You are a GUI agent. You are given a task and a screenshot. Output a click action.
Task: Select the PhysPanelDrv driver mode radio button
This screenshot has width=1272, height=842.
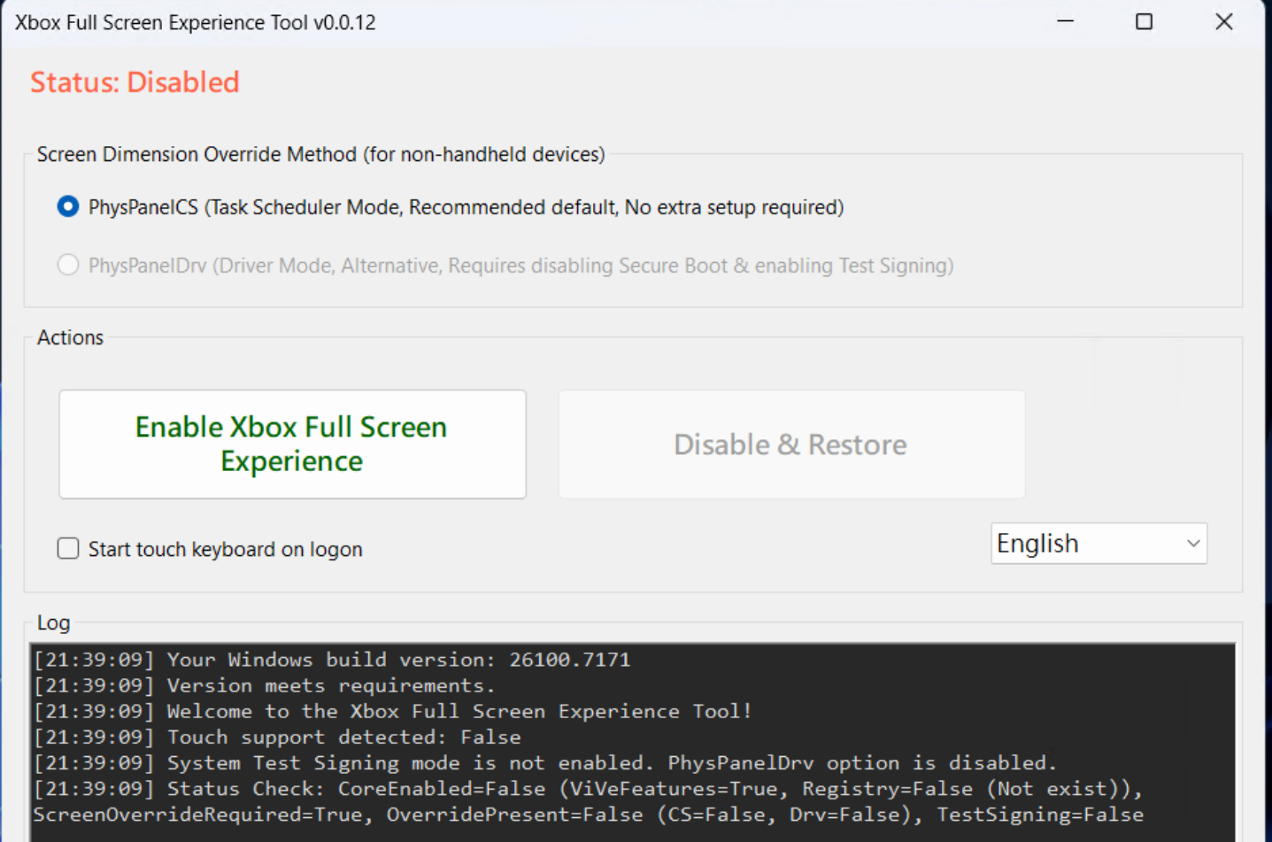[67, 265]
